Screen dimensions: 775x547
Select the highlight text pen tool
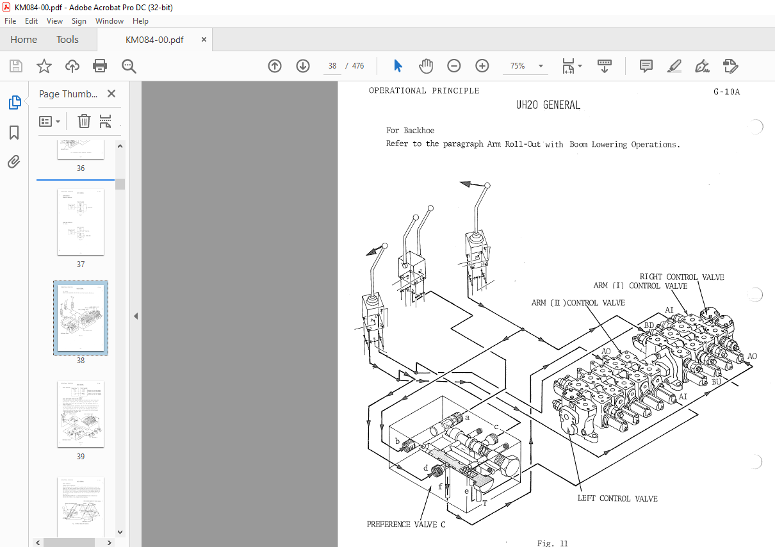(674, 66)
